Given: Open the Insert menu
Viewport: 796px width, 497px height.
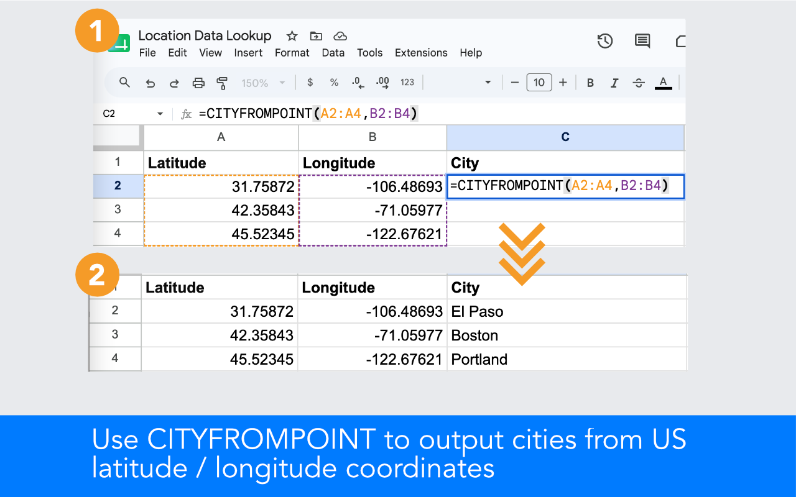Looking at the screenshot, I should pyautogui.click(x=248, y=53).
